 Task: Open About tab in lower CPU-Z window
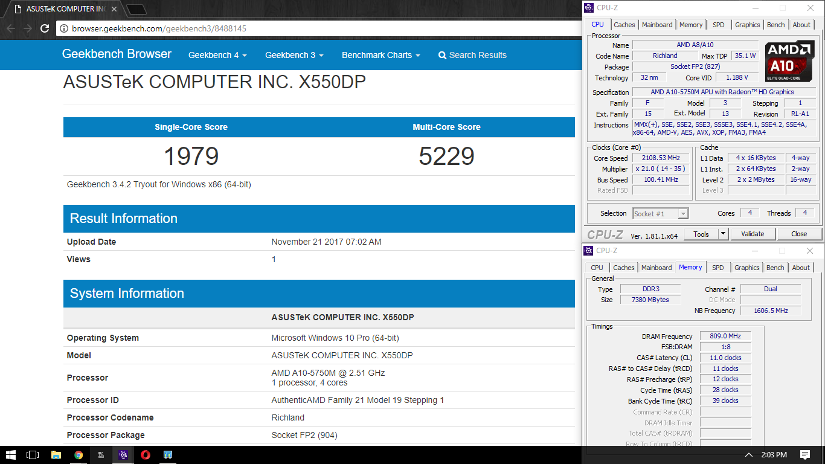tap(801, 268)
